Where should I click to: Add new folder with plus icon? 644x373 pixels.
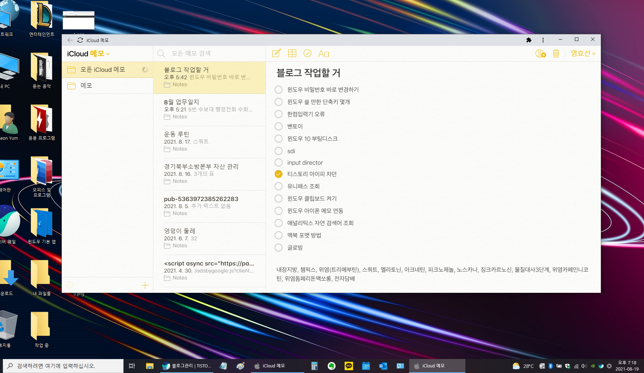[x=145, y=285]
